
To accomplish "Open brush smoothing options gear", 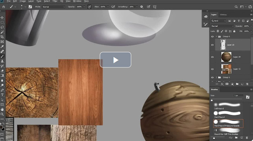I will point(141,7).
